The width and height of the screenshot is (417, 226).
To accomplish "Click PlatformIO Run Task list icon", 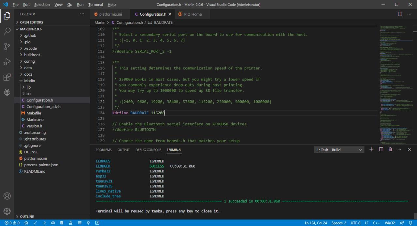I will coord(79,223).
